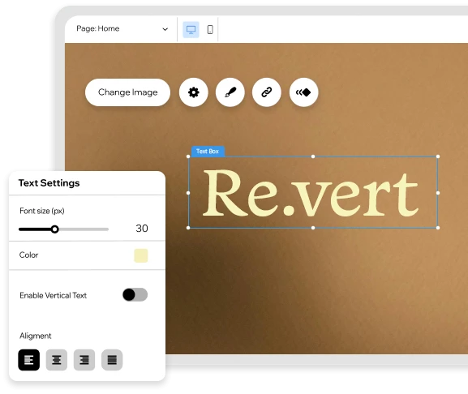This screenshot has height=394, width=468.
Task: Click the Color label text
Action: 28,255
